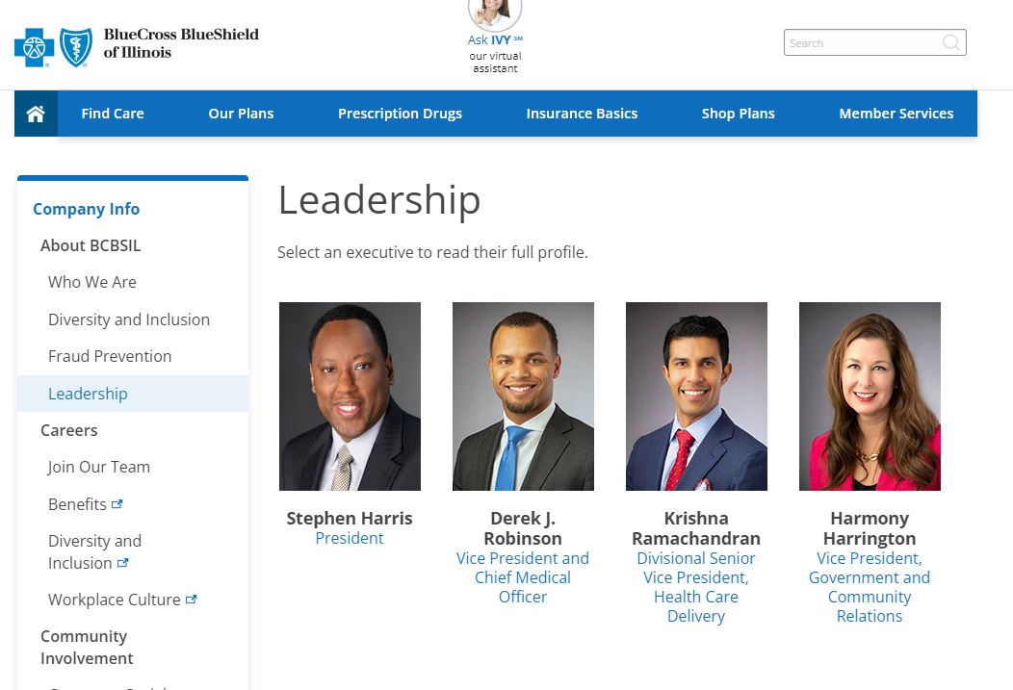Open Divisional Senior Vice President, Health Care Delivery link

click(696, 587)
